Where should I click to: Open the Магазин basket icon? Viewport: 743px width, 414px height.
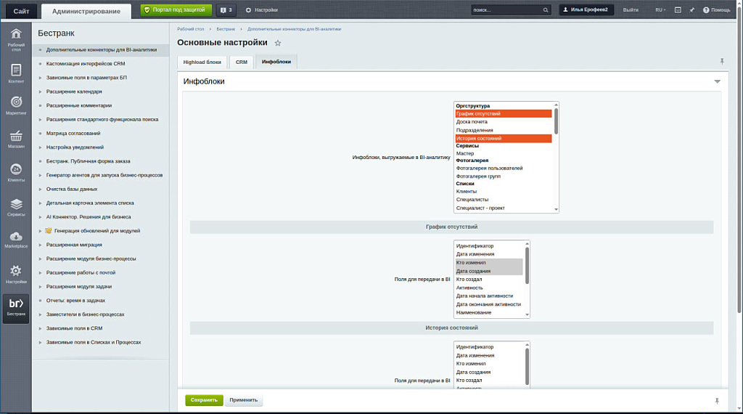[x=16, y=139]
